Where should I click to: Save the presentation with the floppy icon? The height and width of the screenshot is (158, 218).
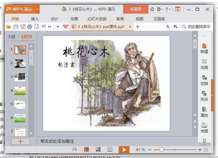[16, 27]
